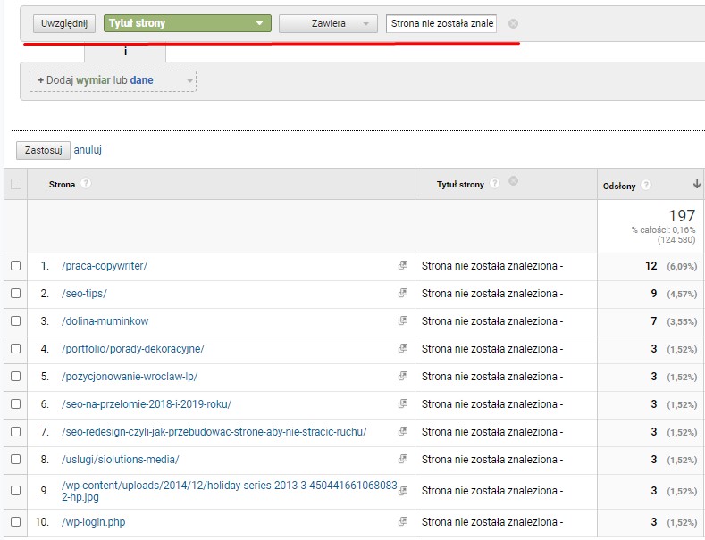Sort by Odsłony descending arrow
The image size is (705, 540).
point(697,184)
